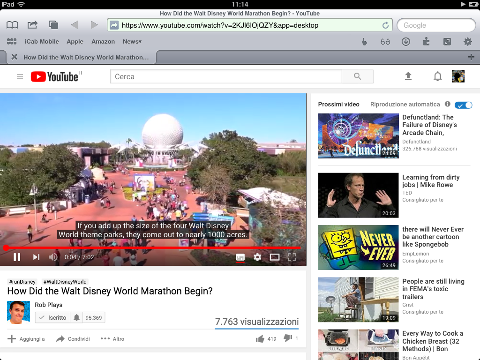The image size is (480, 360).
Task: Open the Spongebob Never Ever thumbnail
Action: coord(358,247)
